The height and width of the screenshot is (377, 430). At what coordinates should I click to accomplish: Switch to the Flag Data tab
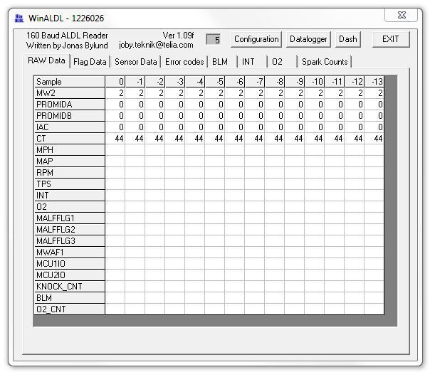tap(90, 62)
